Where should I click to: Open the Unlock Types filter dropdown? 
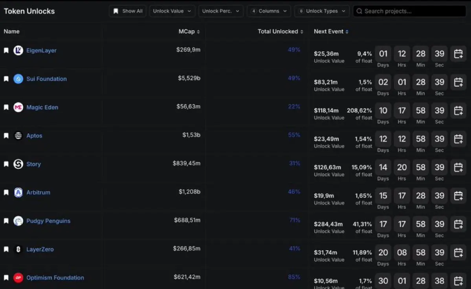322,11
